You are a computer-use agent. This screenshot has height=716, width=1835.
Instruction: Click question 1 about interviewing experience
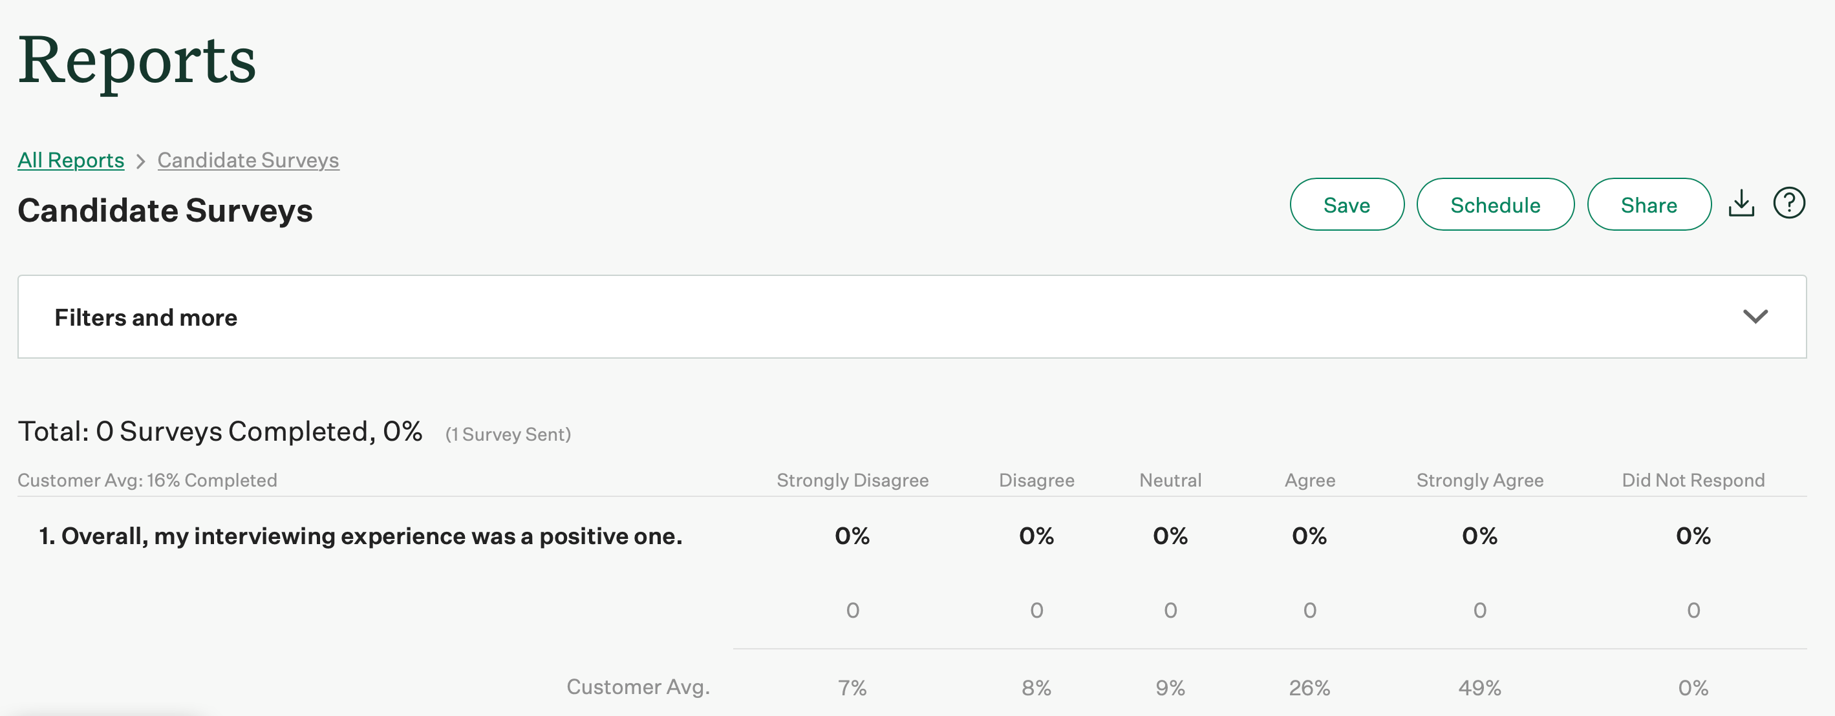click(361, 536)
